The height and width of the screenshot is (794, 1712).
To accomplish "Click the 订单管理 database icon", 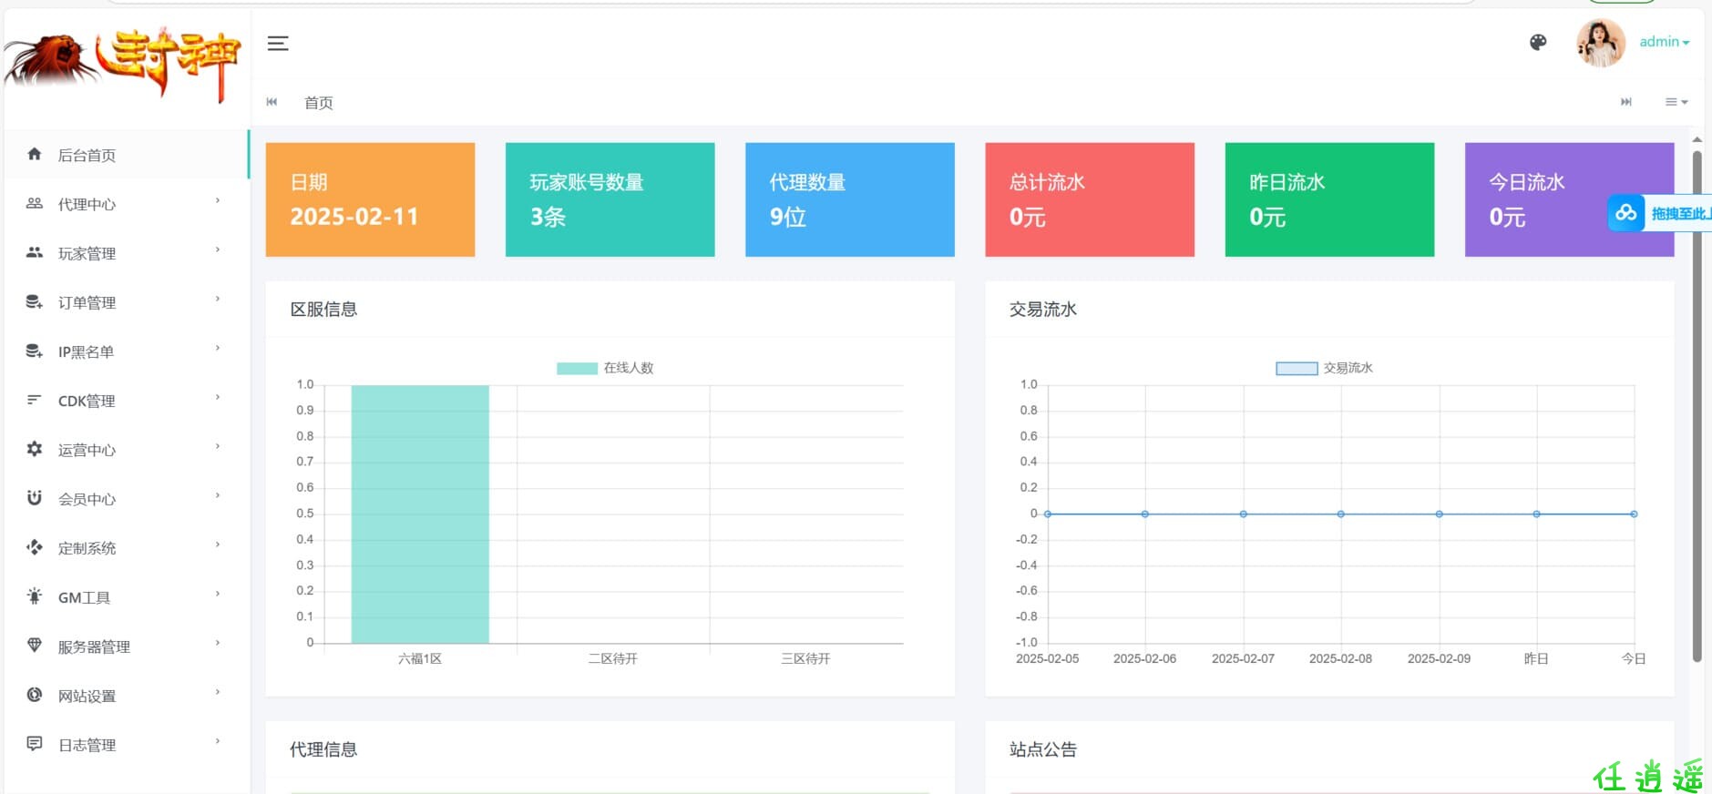I will [35, 301].
